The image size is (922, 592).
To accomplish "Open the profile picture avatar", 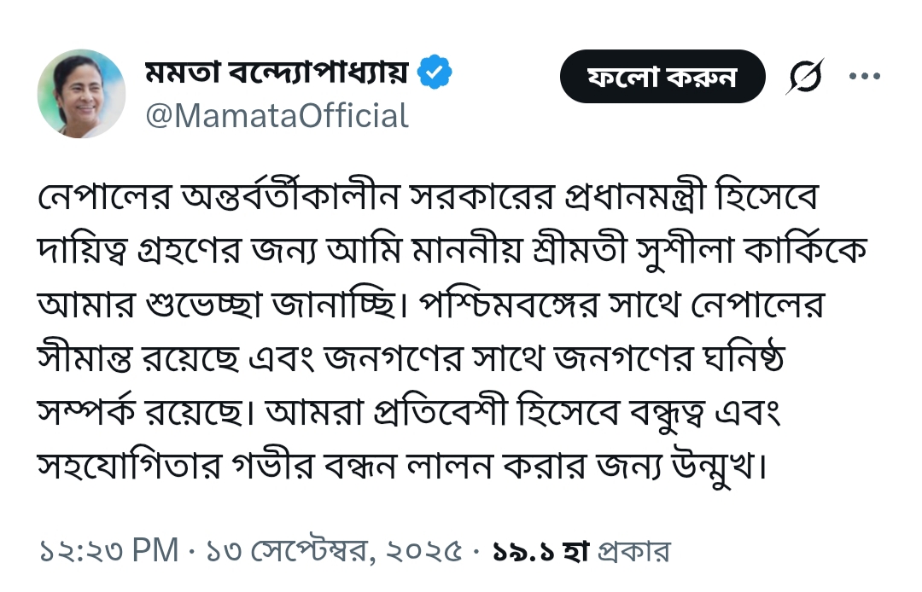I will (x=81, y=94).
